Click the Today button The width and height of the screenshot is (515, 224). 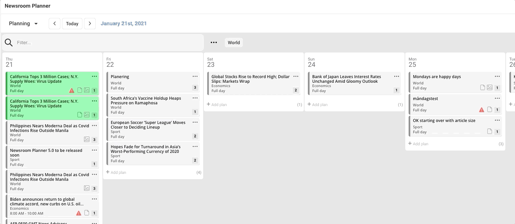click(x=72, y=24)
